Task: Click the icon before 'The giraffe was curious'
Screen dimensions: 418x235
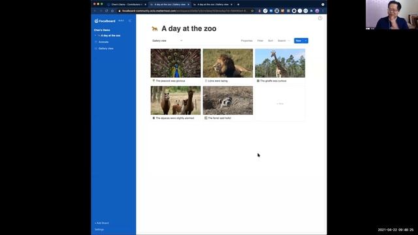Action: click(x=258, y=81)
